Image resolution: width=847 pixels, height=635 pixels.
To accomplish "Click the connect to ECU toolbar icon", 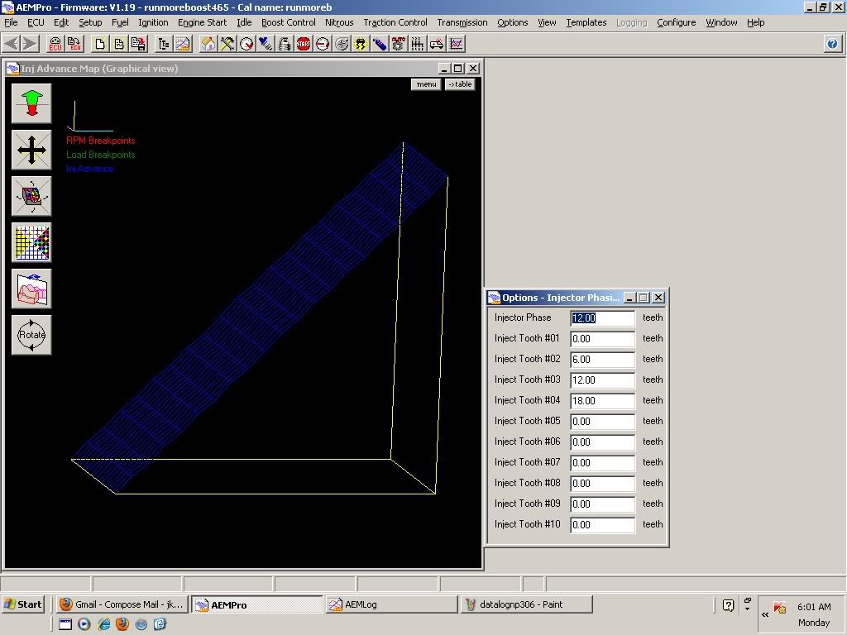I will [55, 44].
